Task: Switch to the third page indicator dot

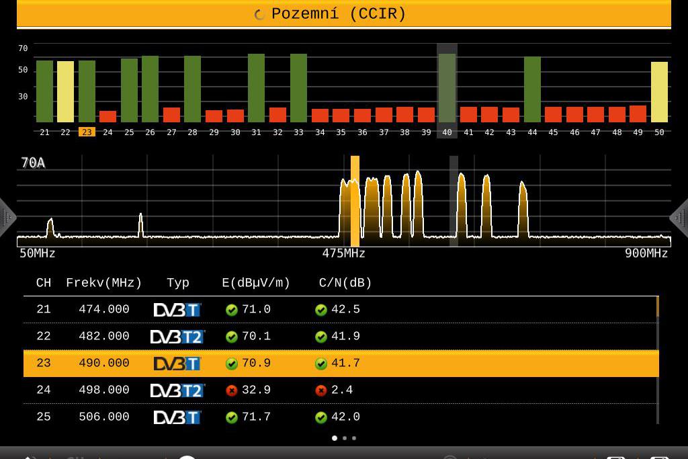Action: [354, 438]
